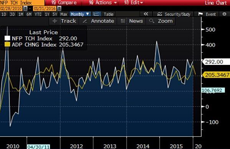
Task: Click the blank field right of Table
Action: tap(127, 14)
